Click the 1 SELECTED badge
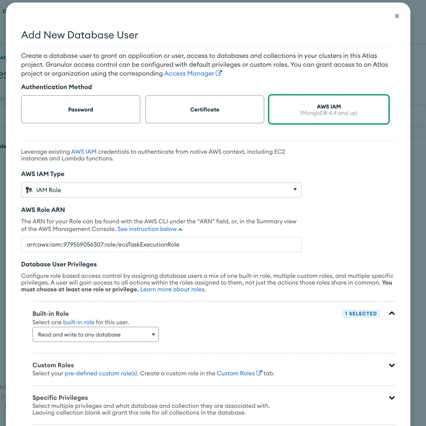This screenshot has height=426, width=426. (x=361, y=314)
